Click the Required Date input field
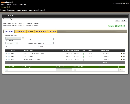 pyautogui.click(x=45, y=43)
